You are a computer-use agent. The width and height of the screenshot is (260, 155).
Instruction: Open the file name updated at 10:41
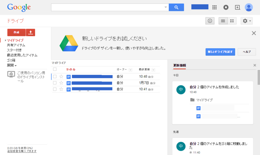click(92, 89)
